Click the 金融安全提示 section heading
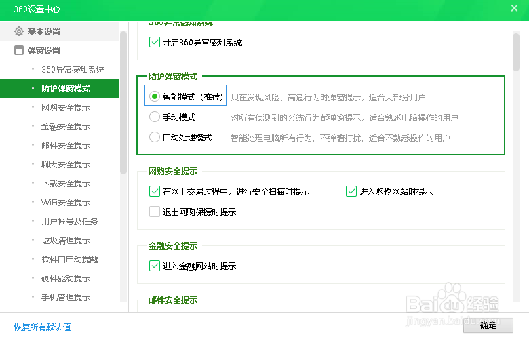The height and width of the screenshot is (339, 529). pyautogui.click(x=173, y=246)
